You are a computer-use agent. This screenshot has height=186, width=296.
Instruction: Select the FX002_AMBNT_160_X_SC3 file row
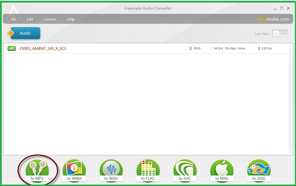tap(145, 49)
